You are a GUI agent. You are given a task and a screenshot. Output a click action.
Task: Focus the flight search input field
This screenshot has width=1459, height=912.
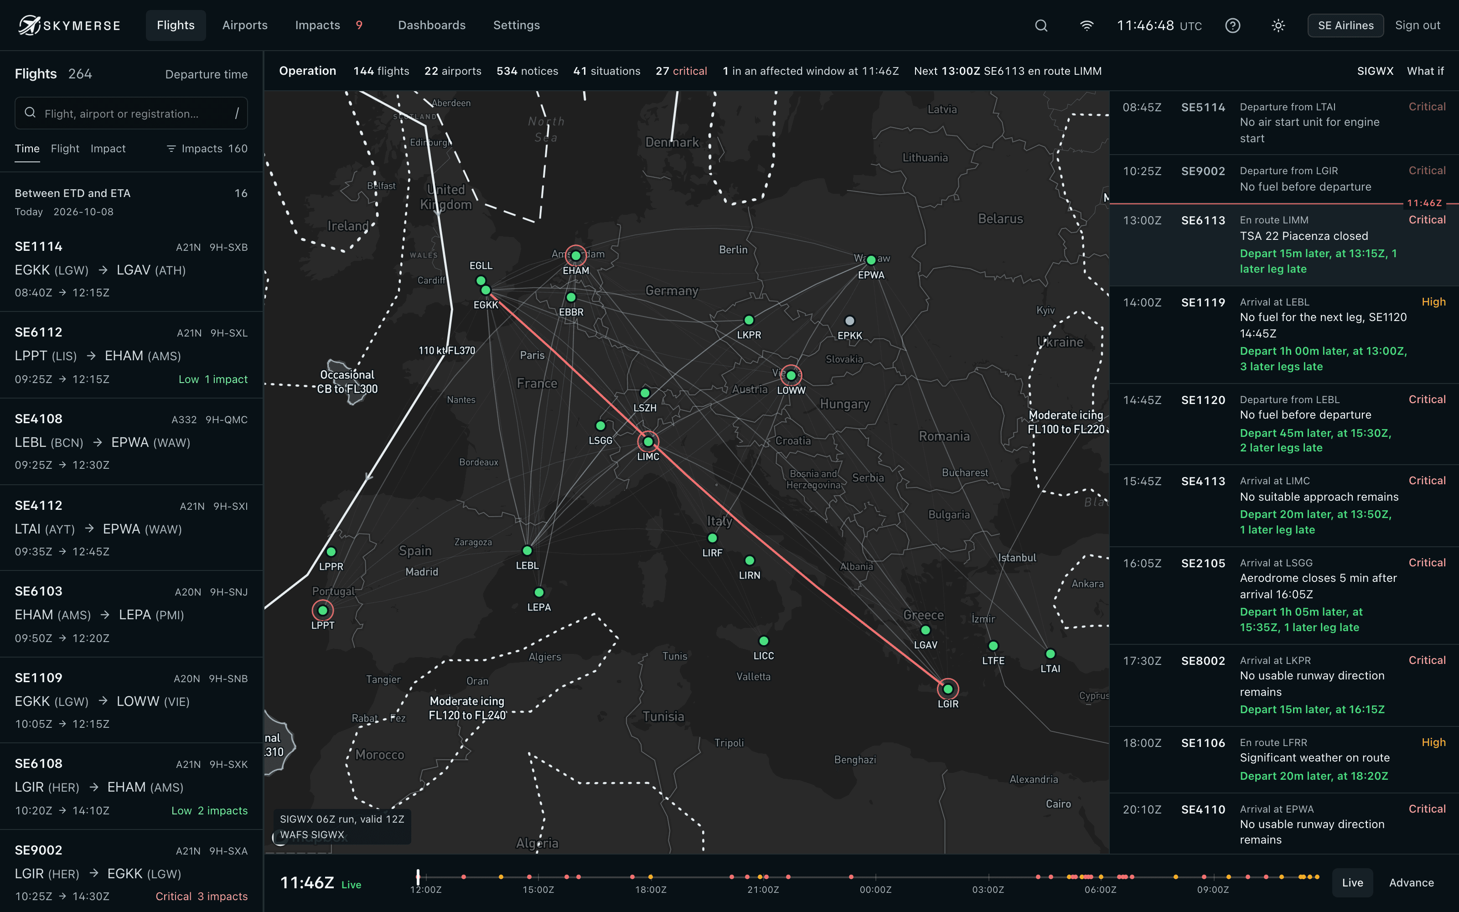click(131, 114)
